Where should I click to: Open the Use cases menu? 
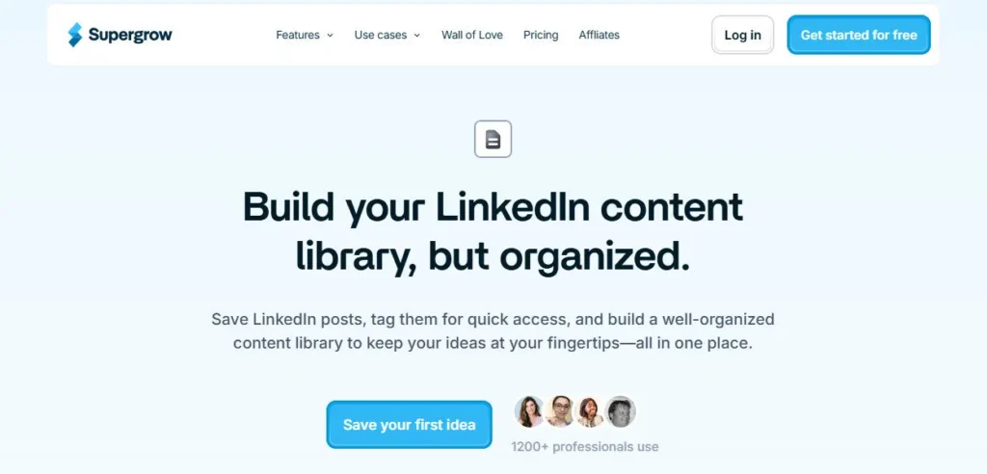pos(381,35)
